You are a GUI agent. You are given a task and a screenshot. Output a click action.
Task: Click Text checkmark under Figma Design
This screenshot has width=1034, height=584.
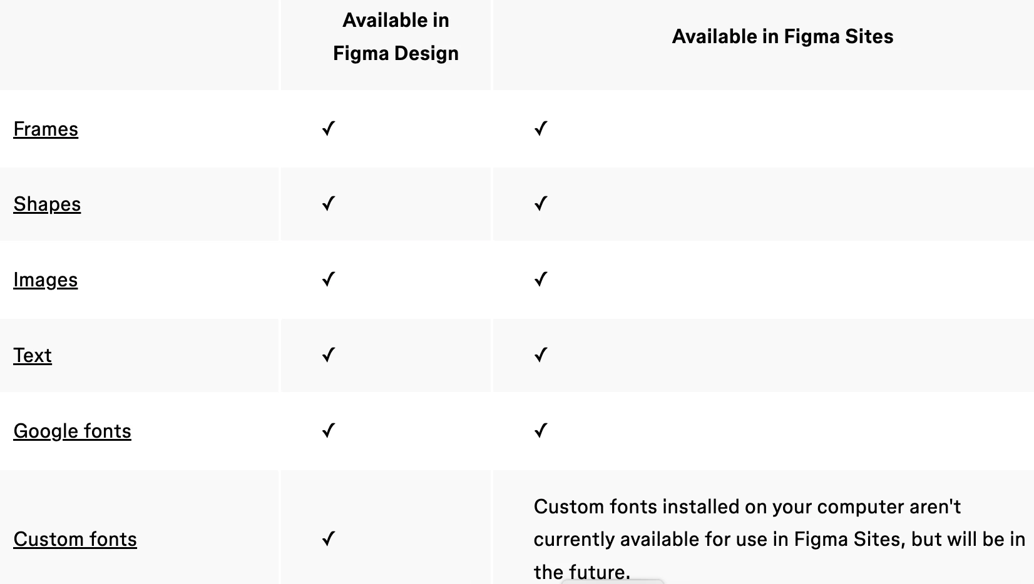[329, 355]
